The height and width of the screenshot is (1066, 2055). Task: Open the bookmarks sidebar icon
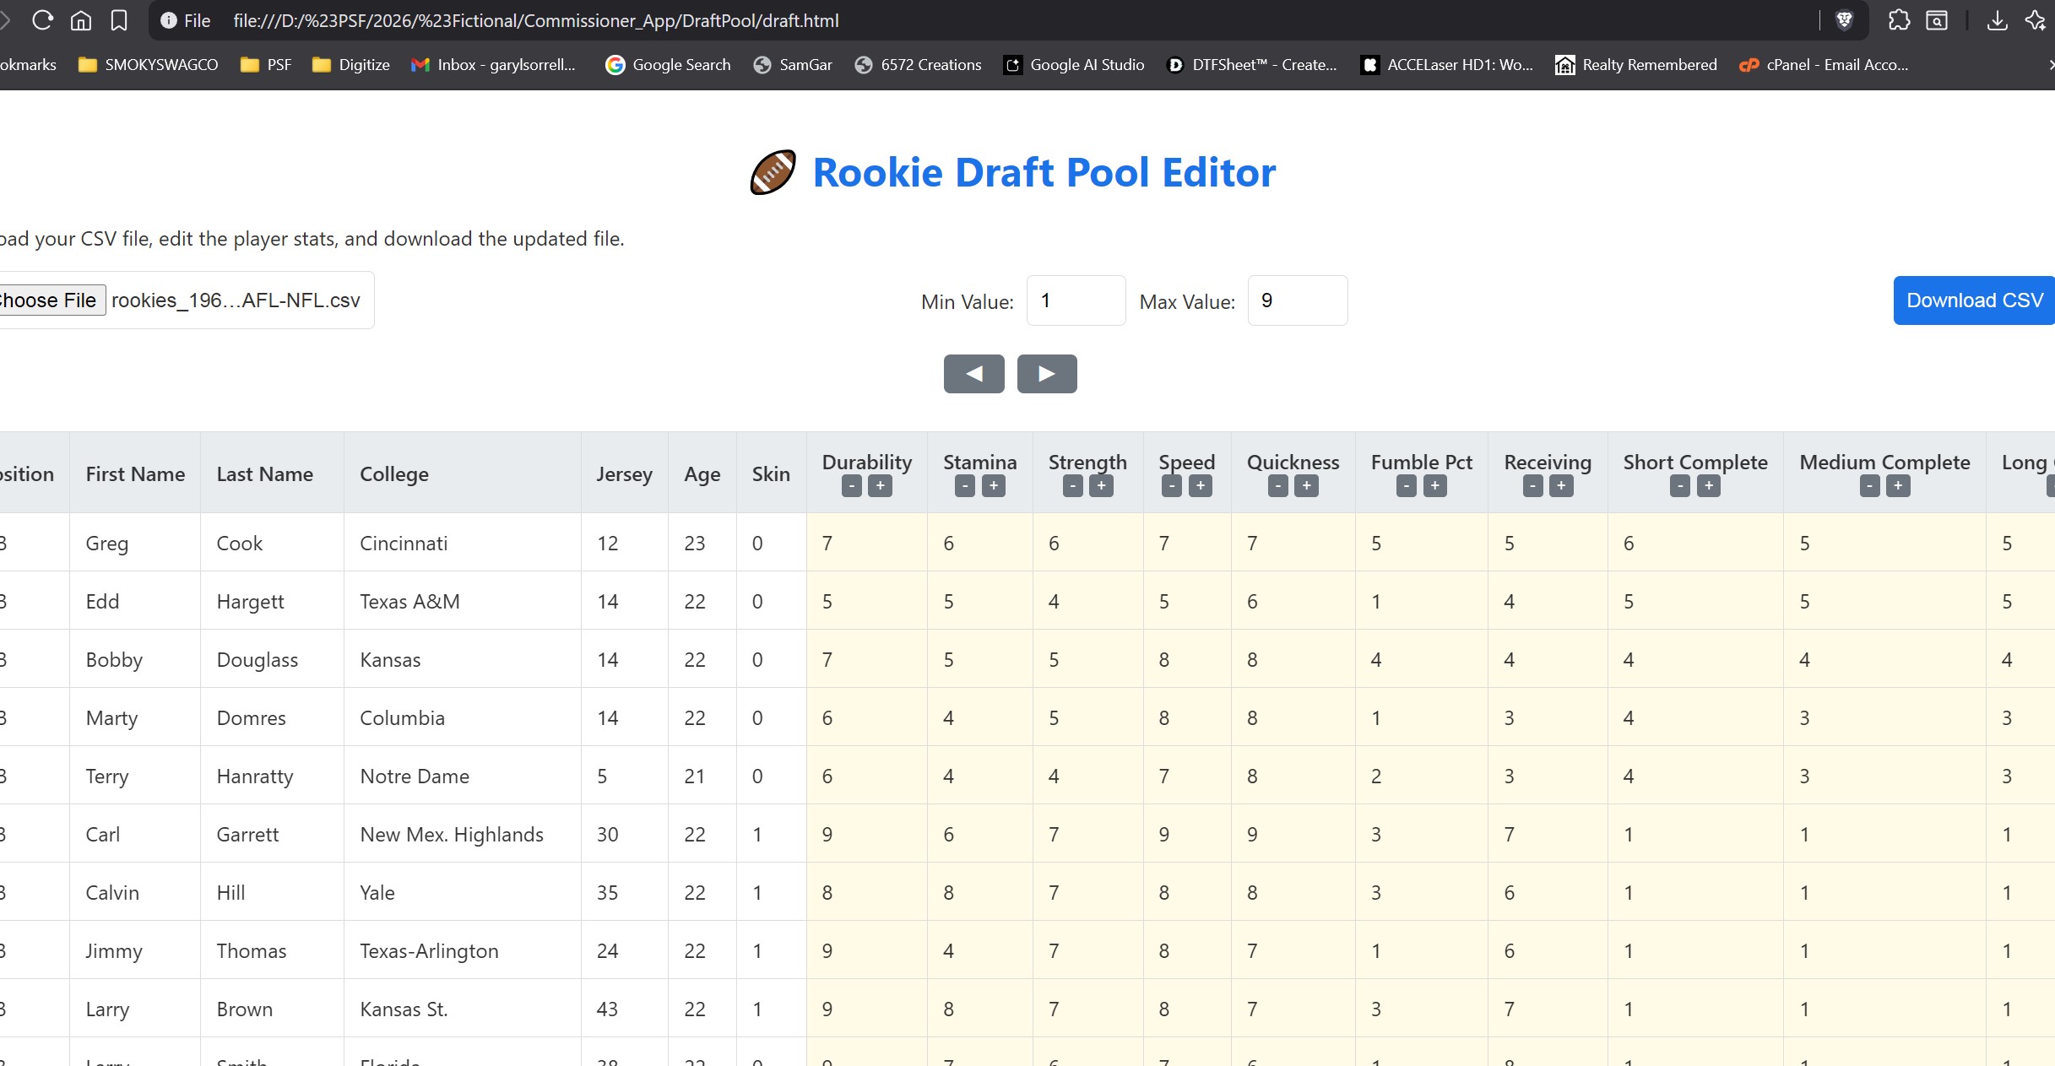(118, 20)
